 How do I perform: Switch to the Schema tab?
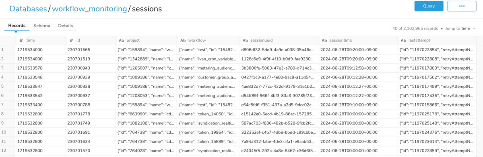pos(42,26)
